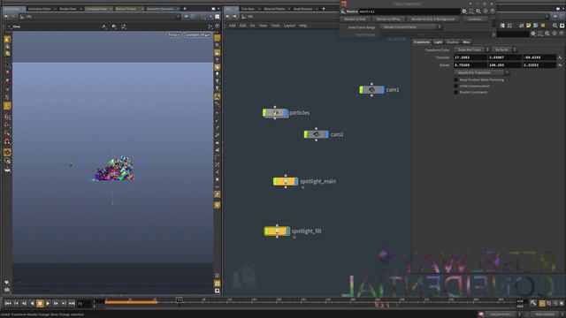Click Render to MPlay button
The height and width of the screenshot is (318, 566).
(x=388, y=19)
